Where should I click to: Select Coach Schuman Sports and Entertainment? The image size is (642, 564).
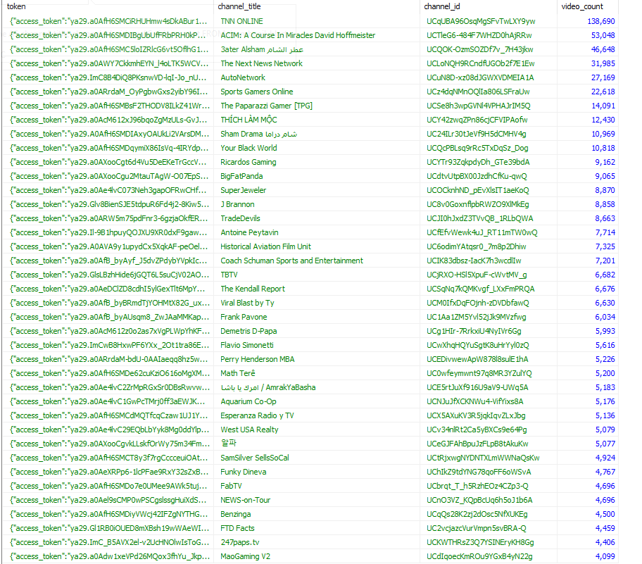pos(291,261)
